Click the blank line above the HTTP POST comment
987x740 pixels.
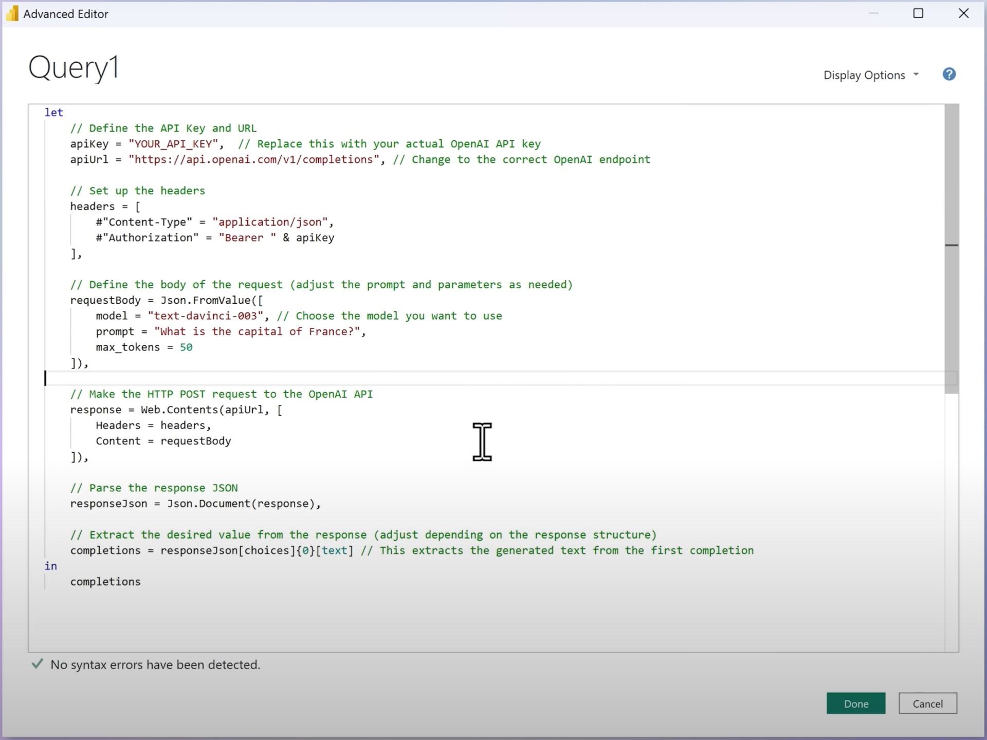[493, 378]
